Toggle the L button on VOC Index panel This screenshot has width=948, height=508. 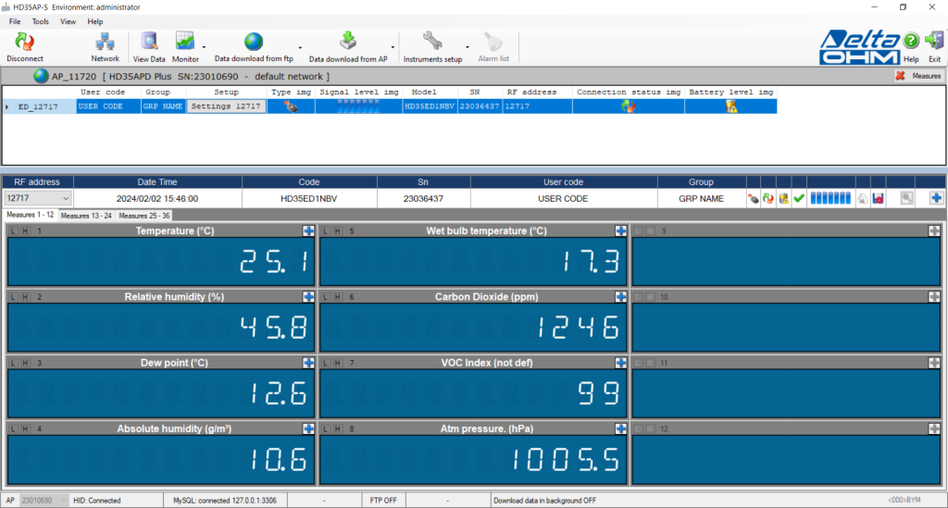click(325, 363)
